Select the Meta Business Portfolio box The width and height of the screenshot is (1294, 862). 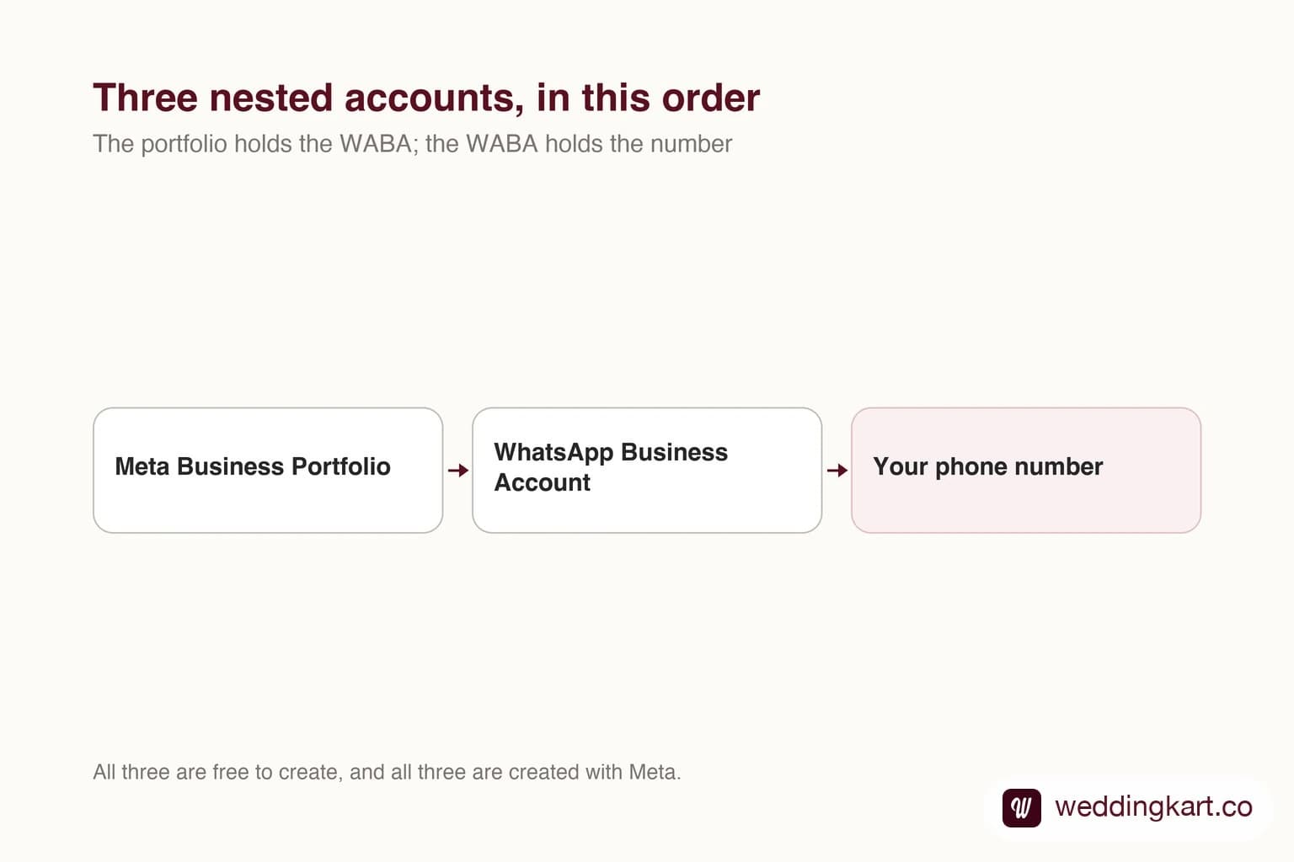click(268, 471)
